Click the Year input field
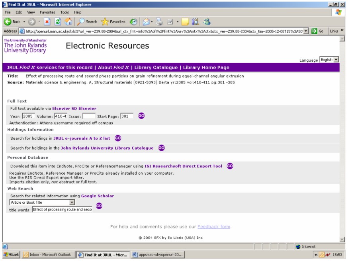 [x=28, y=116]
